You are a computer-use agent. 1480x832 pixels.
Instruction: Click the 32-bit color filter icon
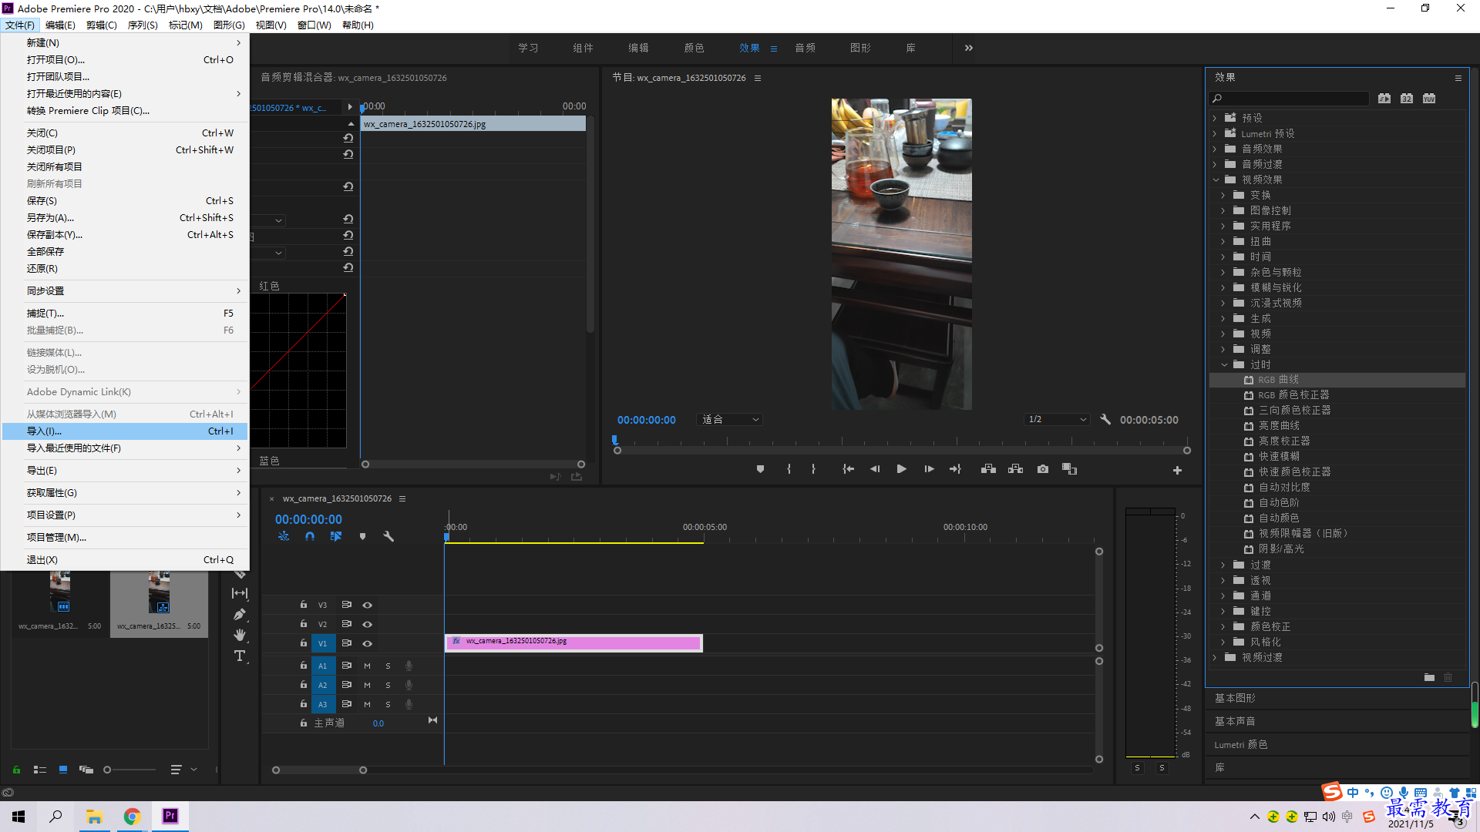[1407, 98]
